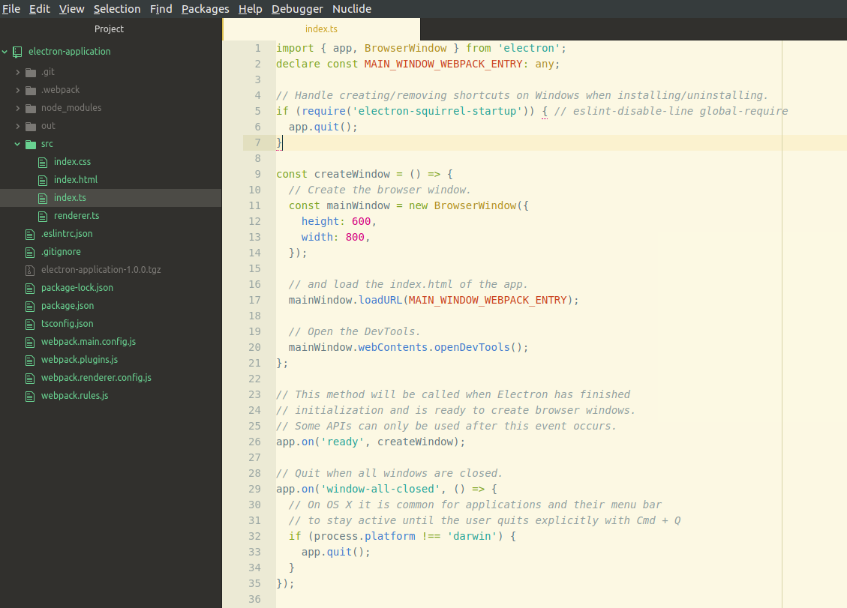This screenshot has height=608, width=847.
Task: Click the file icon next to package.json
Action: 29,305
